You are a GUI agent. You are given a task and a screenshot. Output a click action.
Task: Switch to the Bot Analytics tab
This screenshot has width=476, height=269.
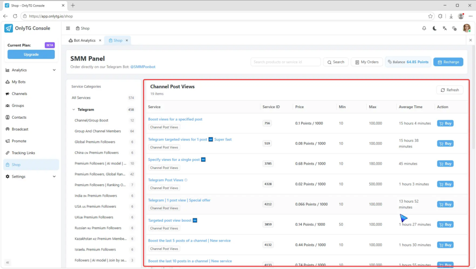point(82,40)
